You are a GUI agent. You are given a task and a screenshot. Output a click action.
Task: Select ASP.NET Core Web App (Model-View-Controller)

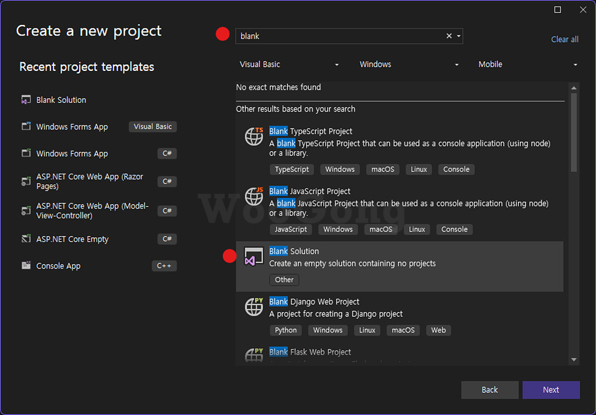[x=99, y=211]
